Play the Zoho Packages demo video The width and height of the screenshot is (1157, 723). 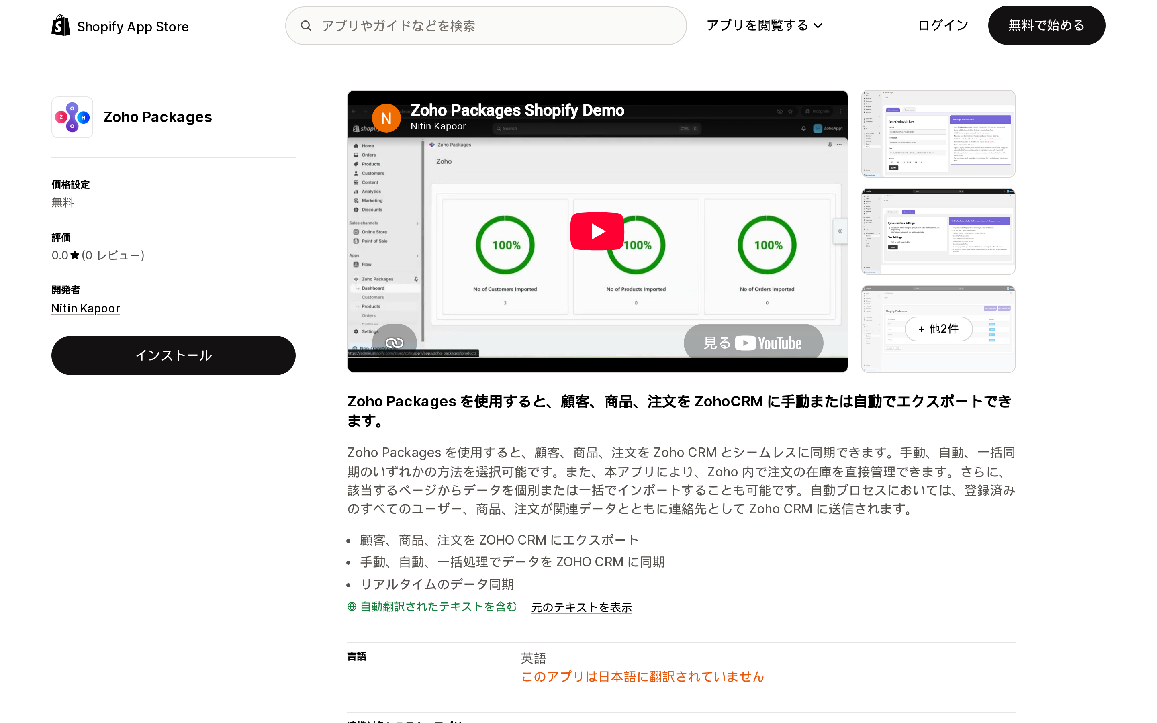click(x=597, y=231)
